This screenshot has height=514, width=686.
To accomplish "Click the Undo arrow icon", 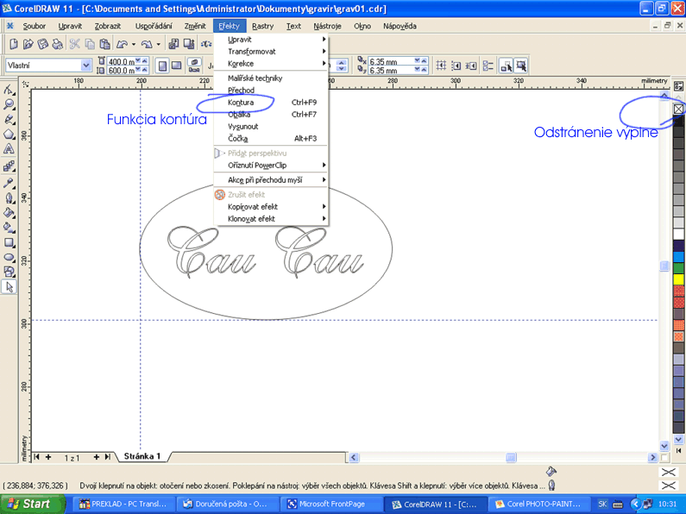I will pyautogui.click(x=122, y=44).
